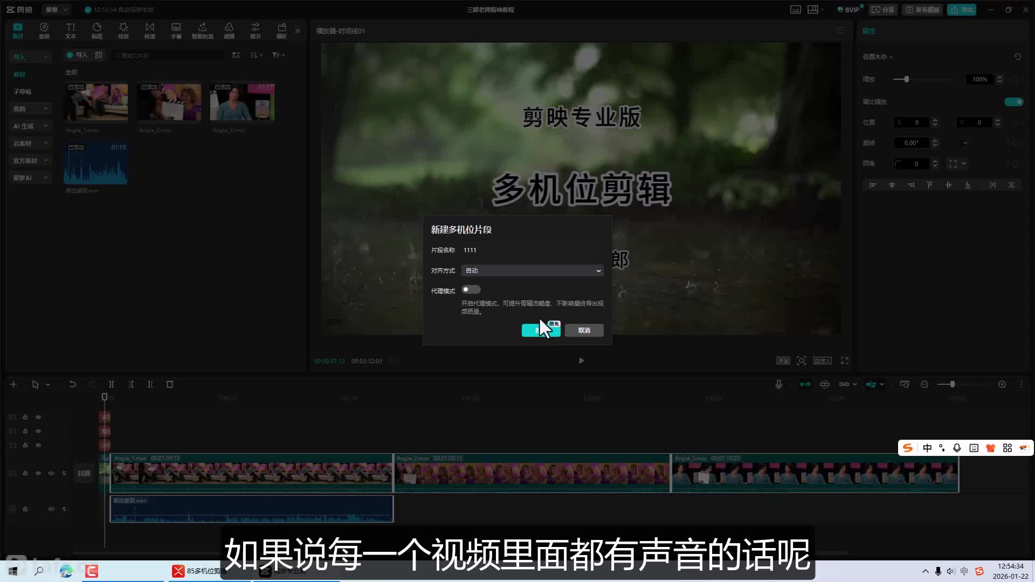Screen dimensions: 1035x582
Task: Select the Angle_3.mov media thumbnail
Action: 242,102
